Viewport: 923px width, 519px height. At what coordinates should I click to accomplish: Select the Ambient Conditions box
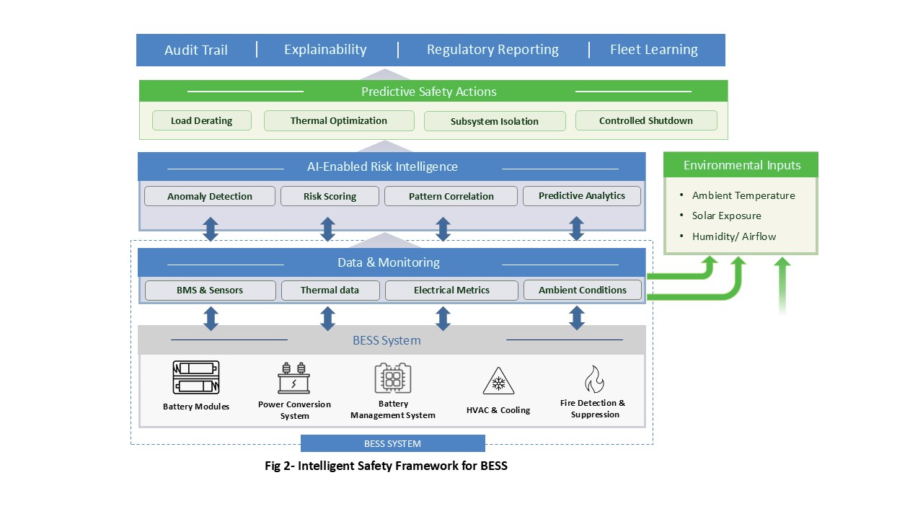tap(583, 290)
